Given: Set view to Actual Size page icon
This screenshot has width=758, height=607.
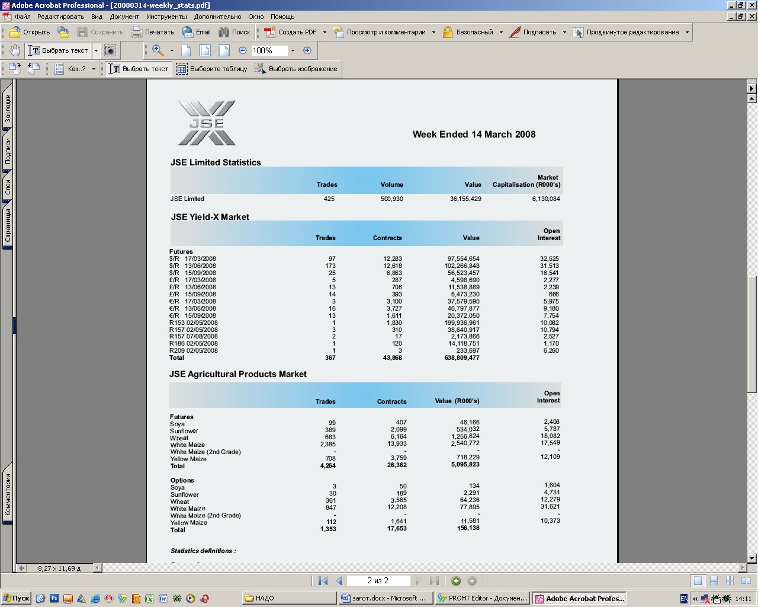Looking at the screenshot, I should 186,50.
